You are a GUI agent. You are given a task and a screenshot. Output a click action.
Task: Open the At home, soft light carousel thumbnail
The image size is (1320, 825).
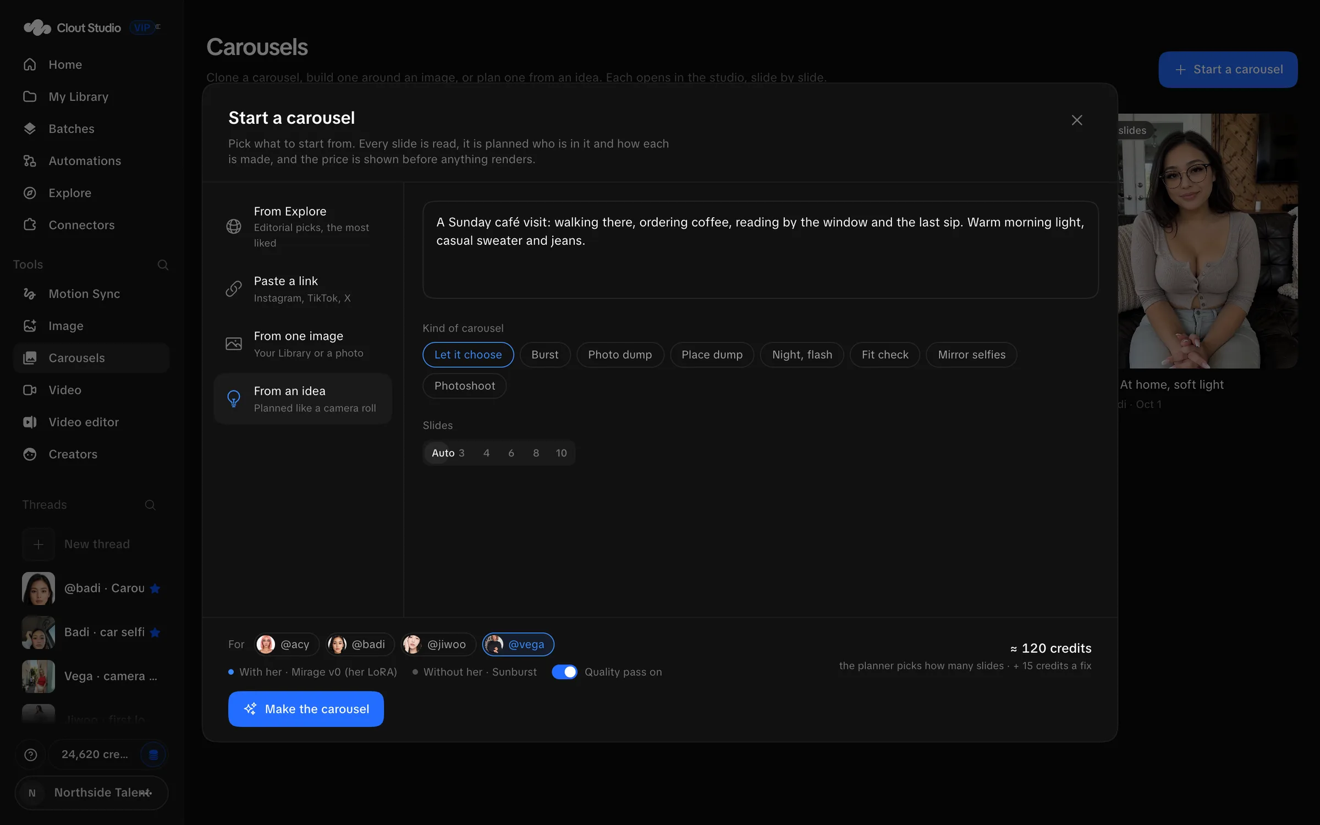click(1207, 241)
